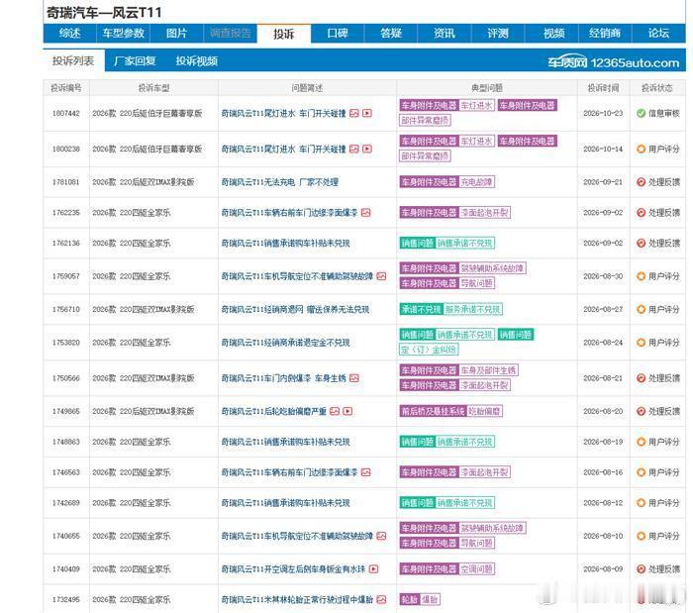The width and height of the screenshot is (693, 613).
Task: Click 吃胎偏磨 tag in row 1749865
Action: (484, 411)
